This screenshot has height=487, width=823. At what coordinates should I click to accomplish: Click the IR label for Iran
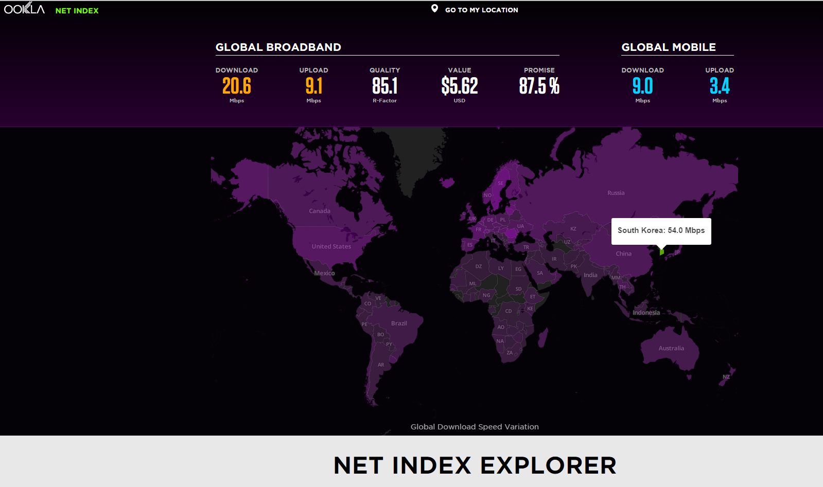point(554,259)
